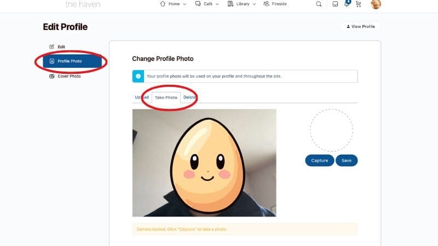Click the search magnifier icon

coord(319,4)
